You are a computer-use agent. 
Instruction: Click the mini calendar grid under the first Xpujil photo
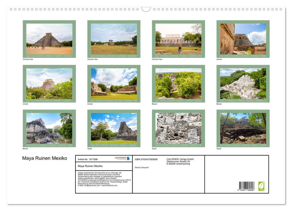114,145
